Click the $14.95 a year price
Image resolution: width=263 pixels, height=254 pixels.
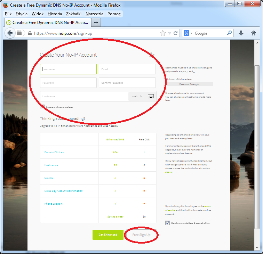coord(115,216)
